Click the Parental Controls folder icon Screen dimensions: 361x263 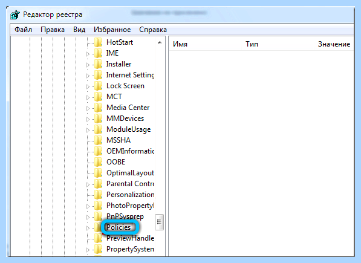tap(99, 184)
